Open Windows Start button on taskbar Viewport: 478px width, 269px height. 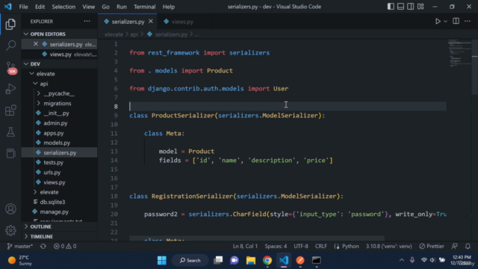coord(162,260)
